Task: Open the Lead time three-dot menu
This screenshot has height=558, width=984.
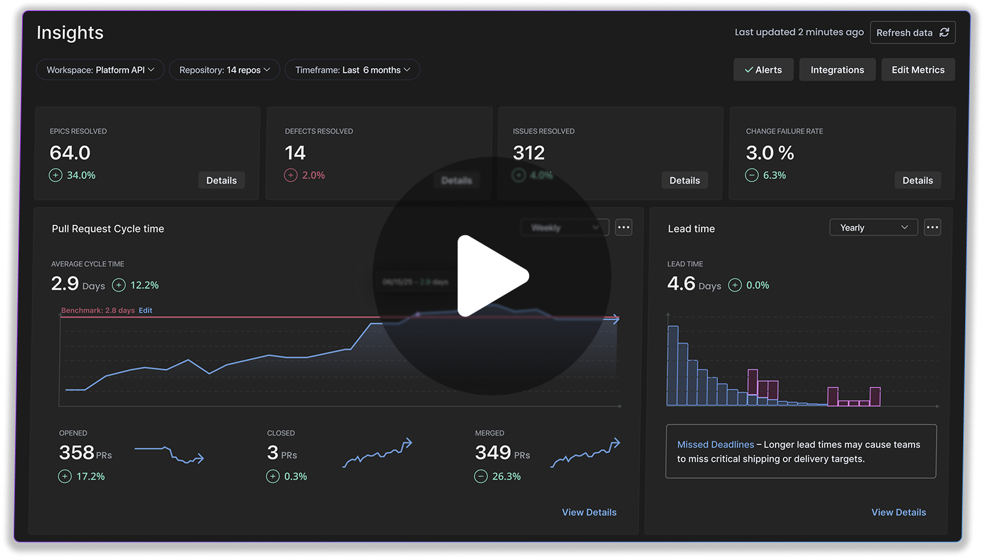Action: 932,227
